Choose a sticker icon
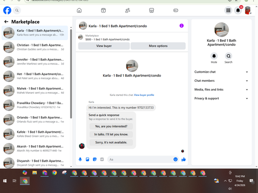 94,160
